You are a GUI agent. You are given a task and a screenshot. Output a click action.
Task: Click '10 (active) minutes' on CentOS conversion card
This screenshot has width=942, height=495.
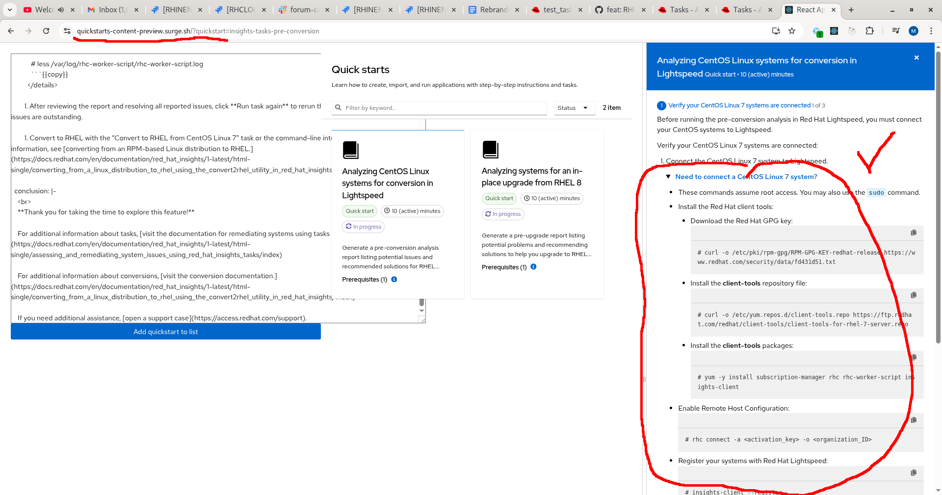pos(412,211)
